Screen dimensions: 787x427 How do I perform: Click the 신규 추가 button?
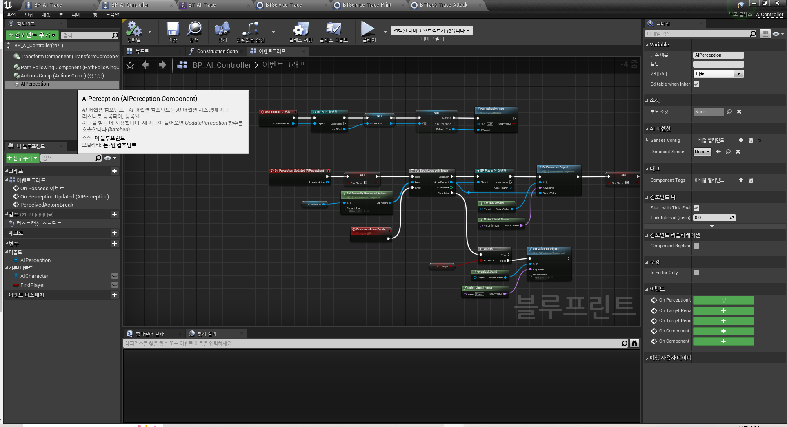23,158
